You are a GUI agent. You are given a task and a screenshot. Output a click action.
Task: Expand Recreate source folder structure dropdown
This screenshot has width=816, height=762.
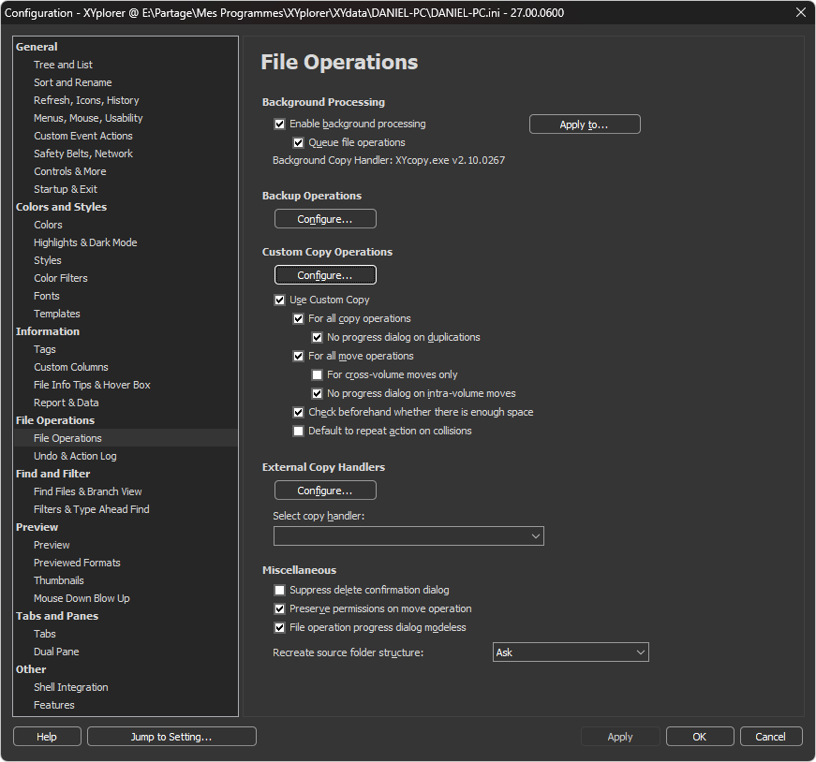click(571, 652)
